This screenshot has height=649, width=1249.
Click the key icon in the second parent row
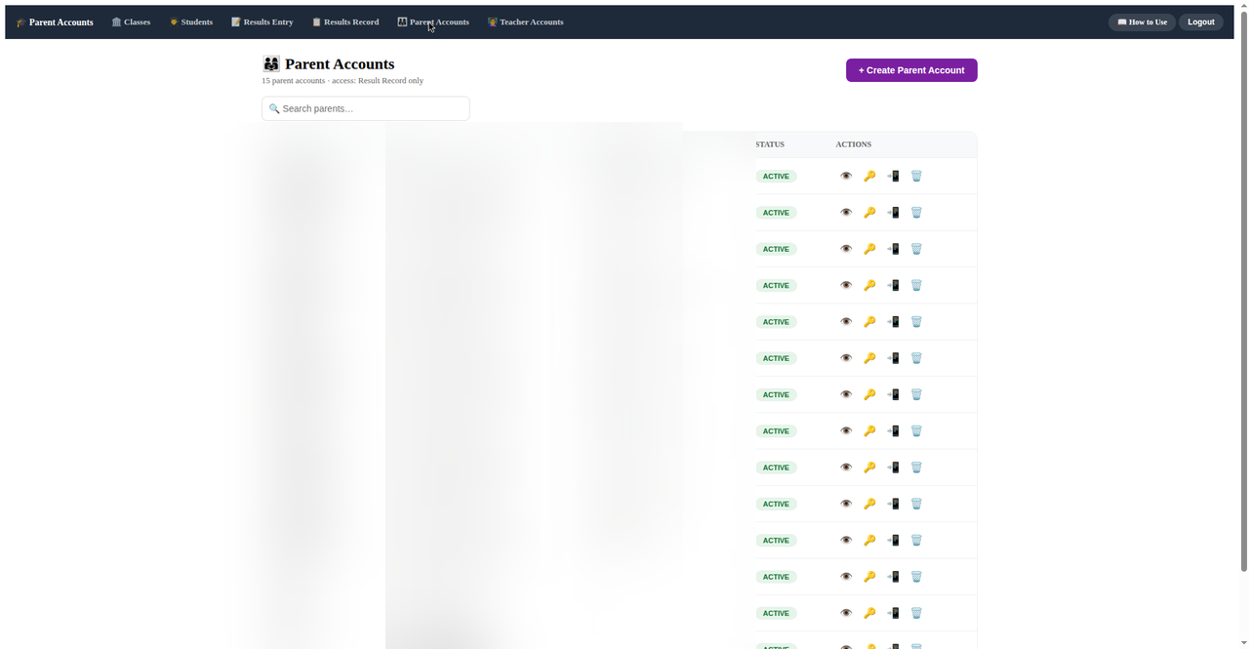(x=869, y=213)
